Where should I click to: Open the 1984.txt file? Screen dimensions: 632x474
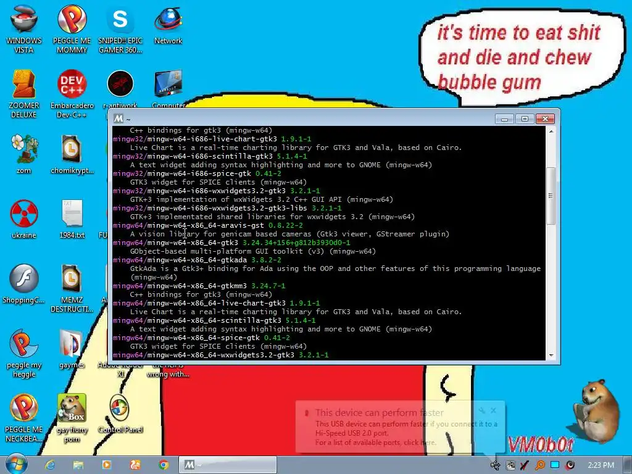point(72,218)
